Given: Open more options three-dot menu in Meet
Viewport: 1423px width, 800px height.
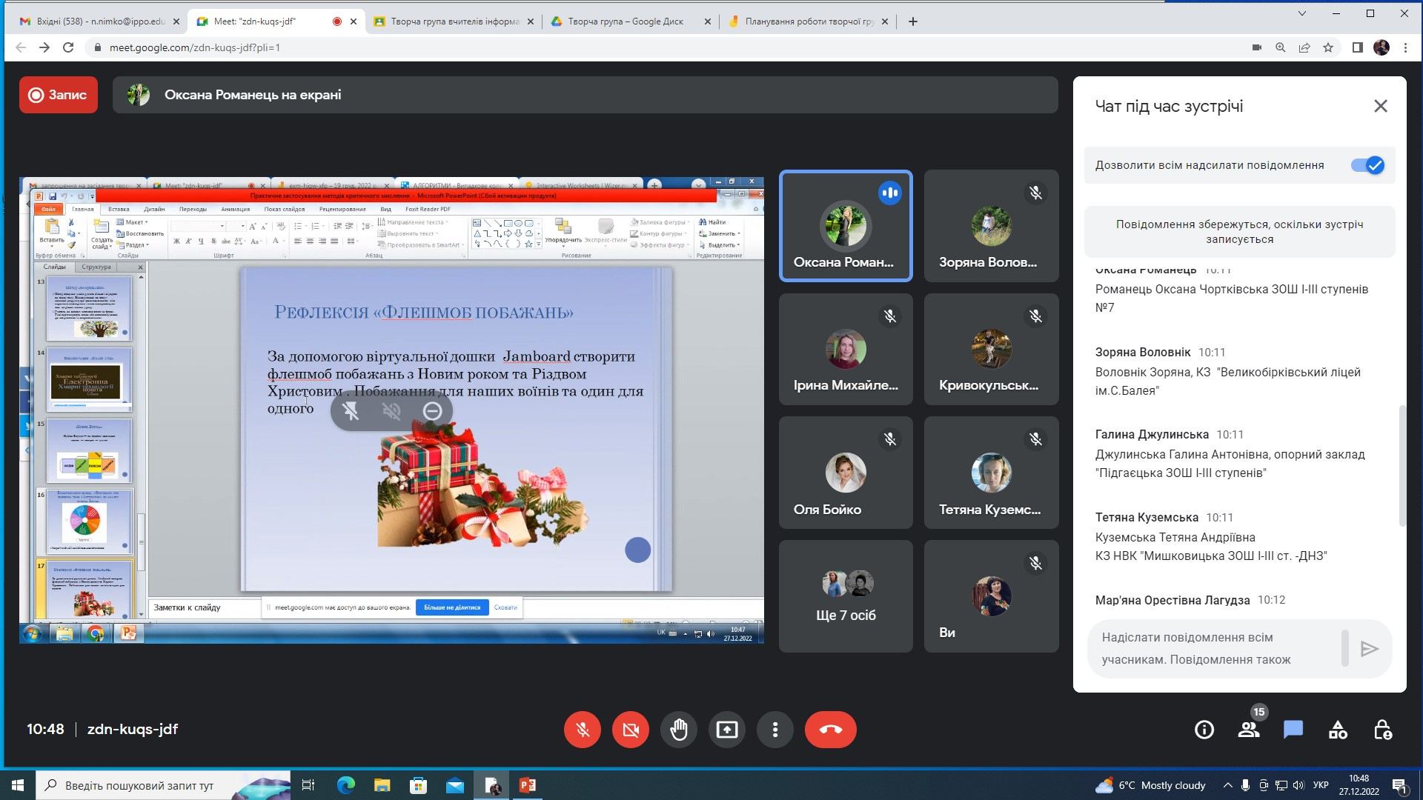Looking at the screenshot, I should click(775, 730).
